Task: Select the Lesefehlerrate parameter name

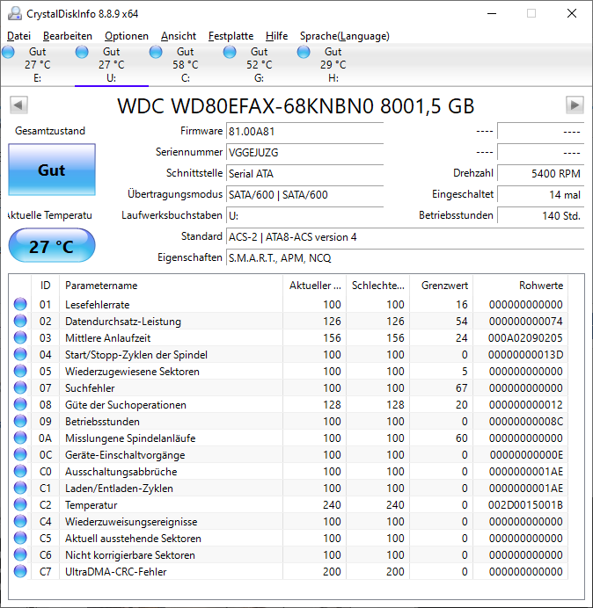Action: (97, 305)
